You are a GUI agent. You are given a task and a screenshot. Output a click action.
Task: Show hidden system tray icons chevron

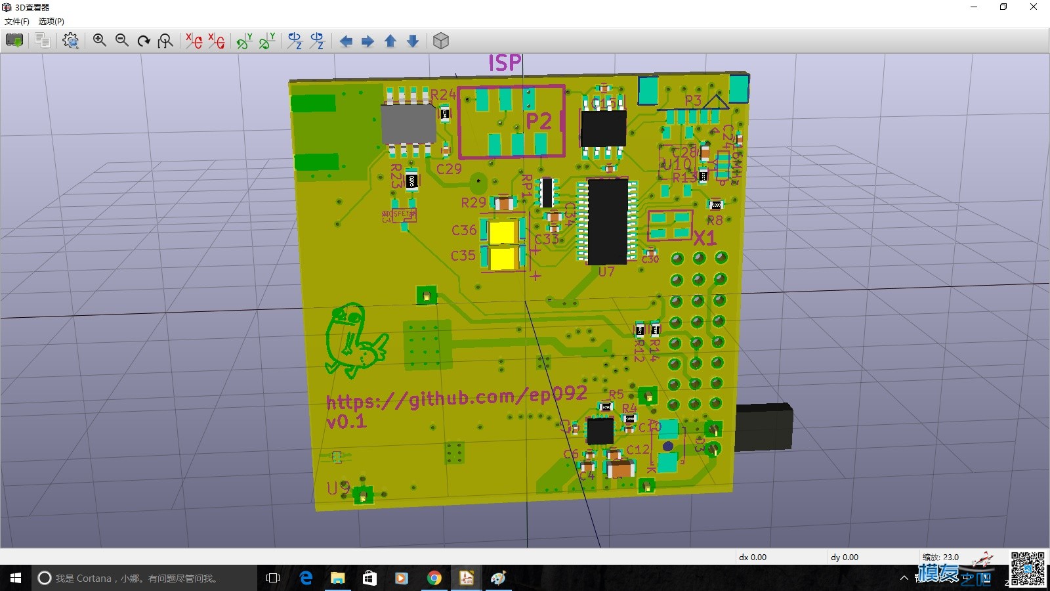904,578
